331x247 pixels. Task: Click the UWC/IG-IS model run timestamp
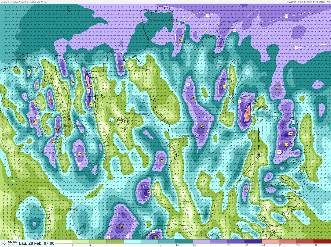309,2
